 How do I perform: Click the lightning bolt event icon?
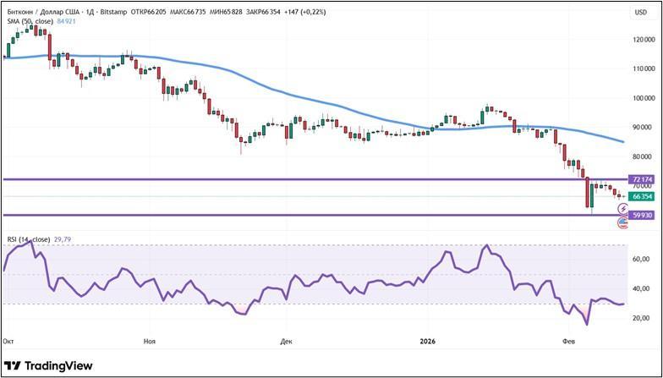tap(623, 208)
